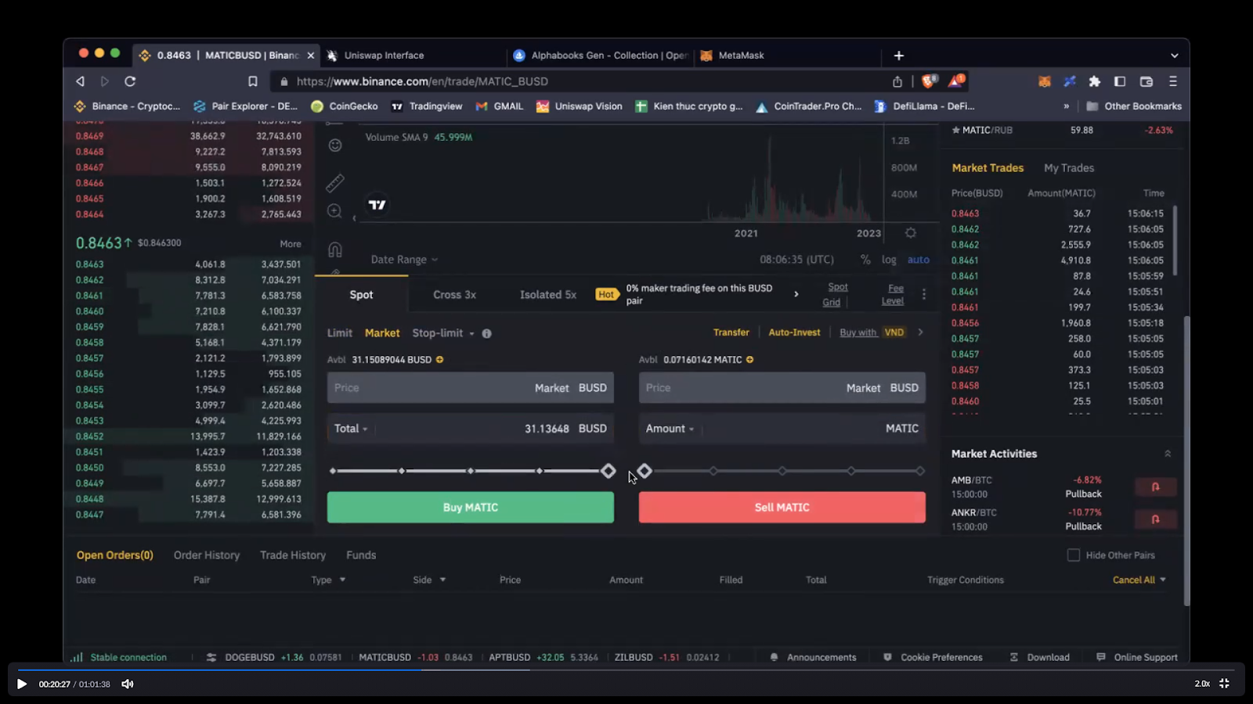Open the three-dot trade panel options
The width and height of the screenshot is (1253, 704).
pyautogui.click(x=924, y=295)
